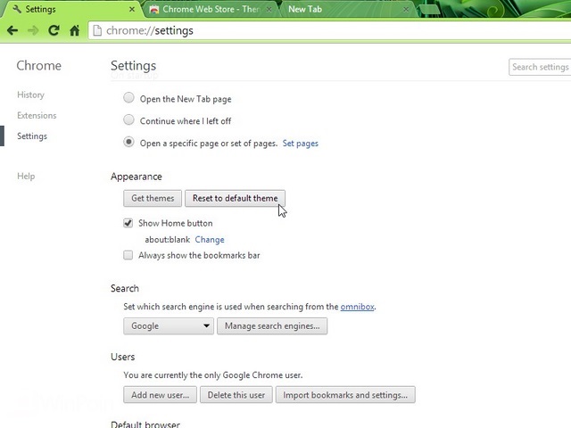Click the Chrome Web Store tab favicon
This screenshot has height=428, width=571.
click(x=154, y=10)
